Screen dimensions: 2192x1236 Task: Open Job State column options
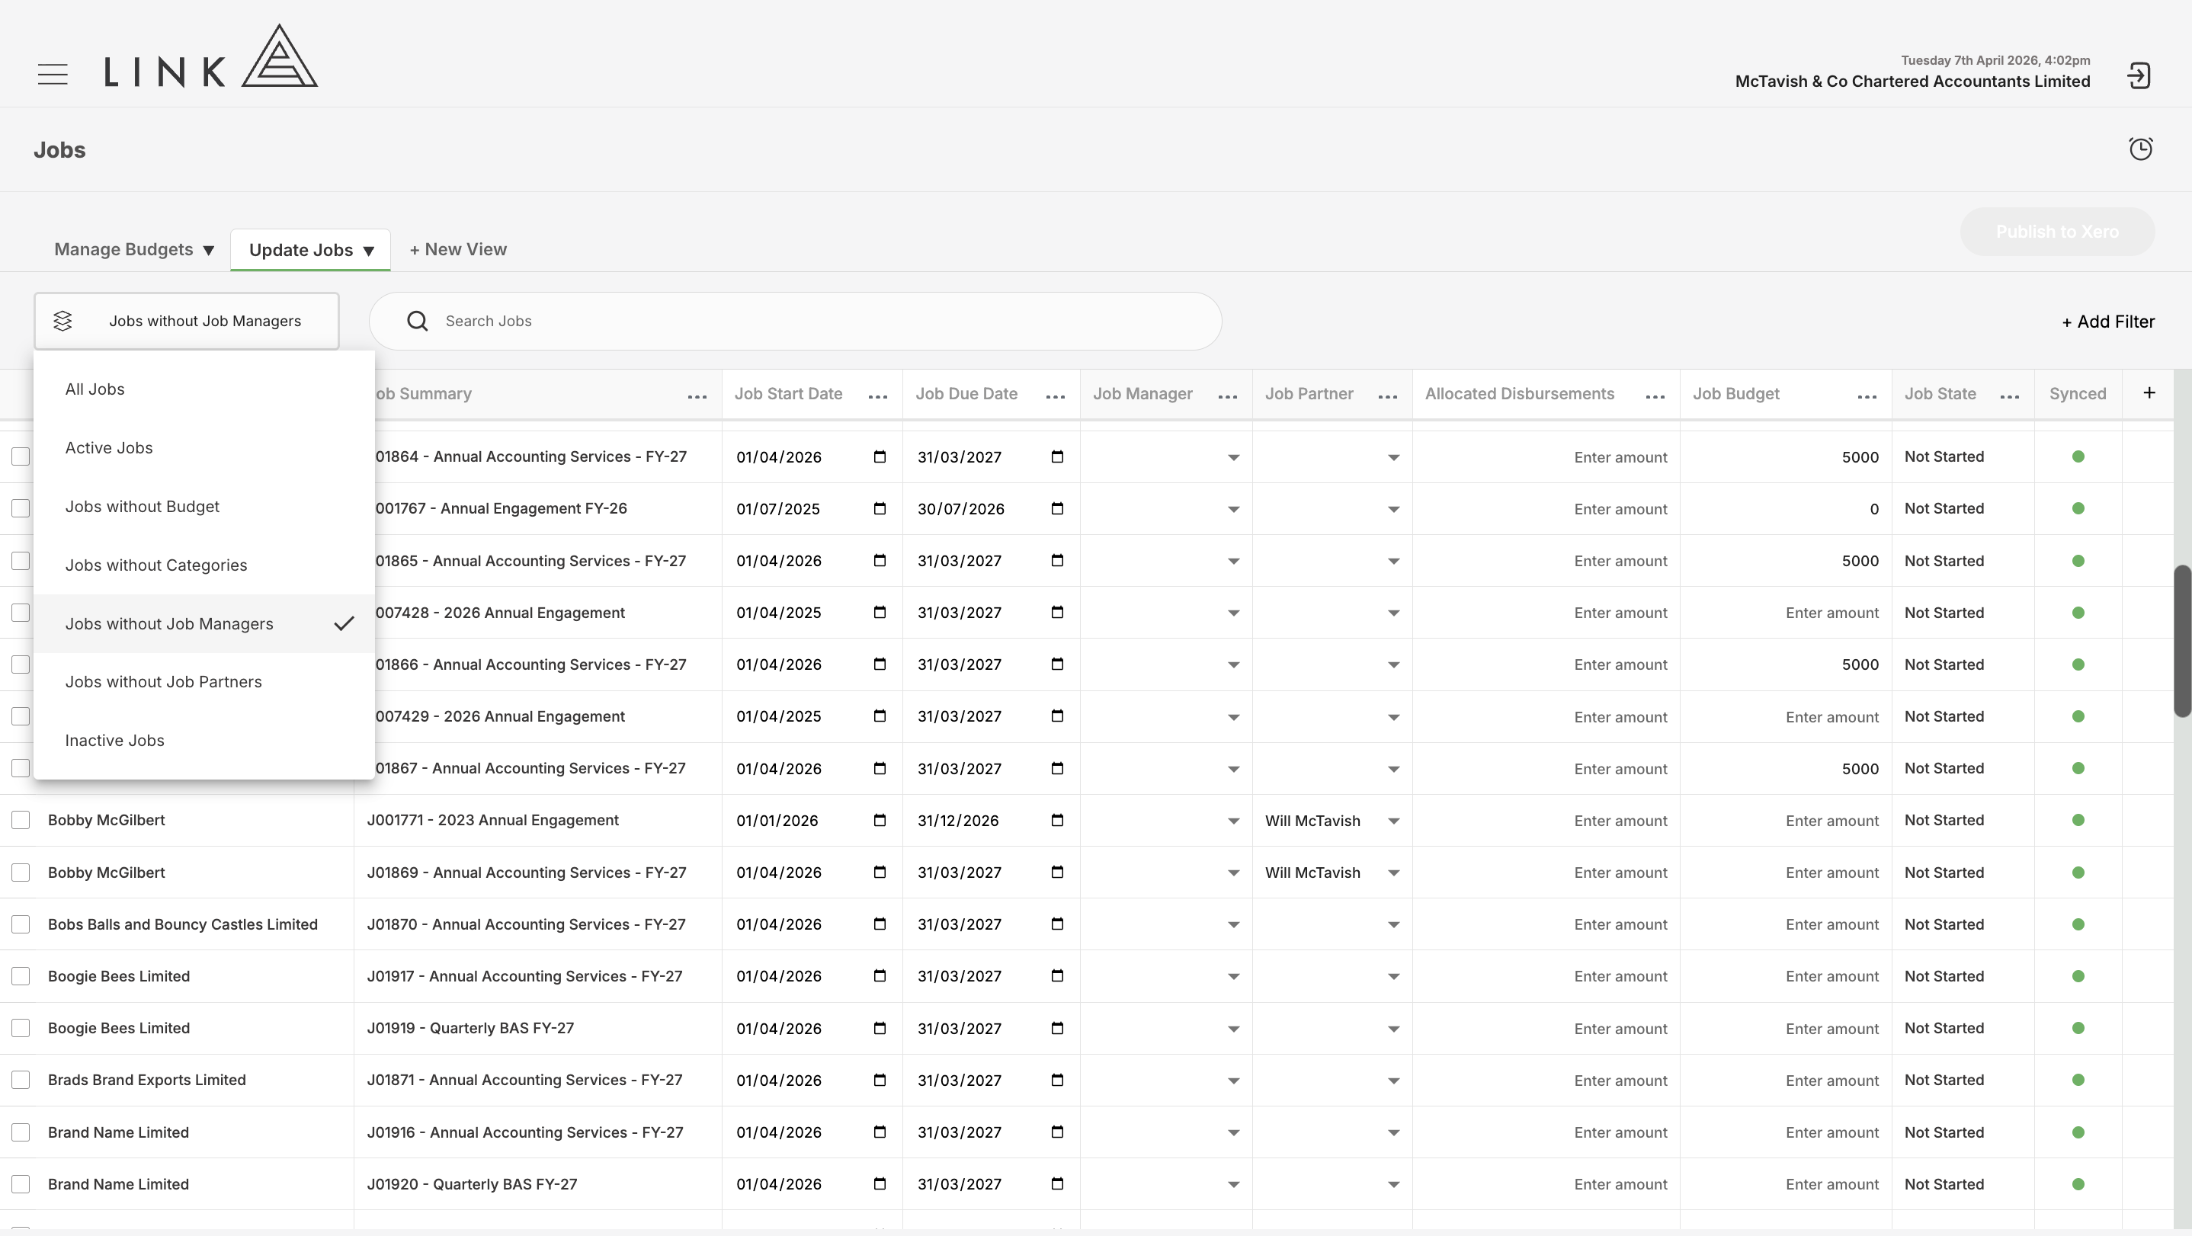(2010, 396)
